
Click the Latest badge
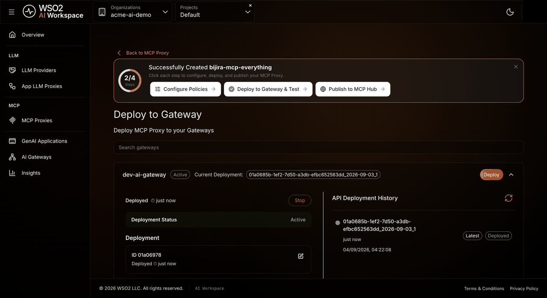[472, 236]
